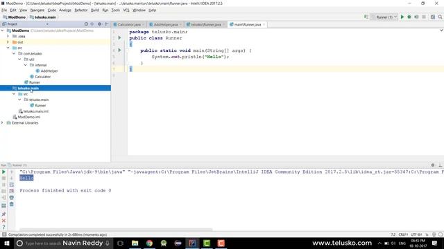Open help question mark icon in Run panel

pyautogui.click(x=3, y=227)
